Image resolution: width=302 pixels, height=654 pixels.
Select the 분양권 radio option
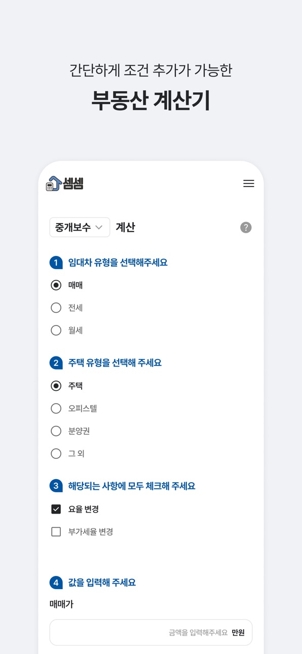tap(56, 431)
